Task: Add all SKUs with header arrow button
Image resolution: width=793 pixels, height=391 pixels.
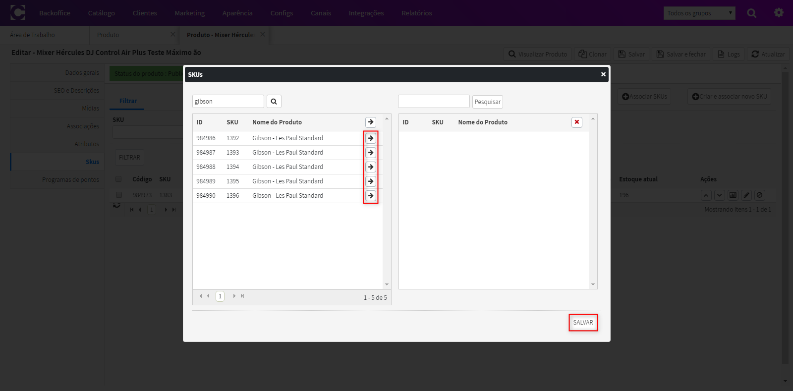Action: [x=371, y=122]
